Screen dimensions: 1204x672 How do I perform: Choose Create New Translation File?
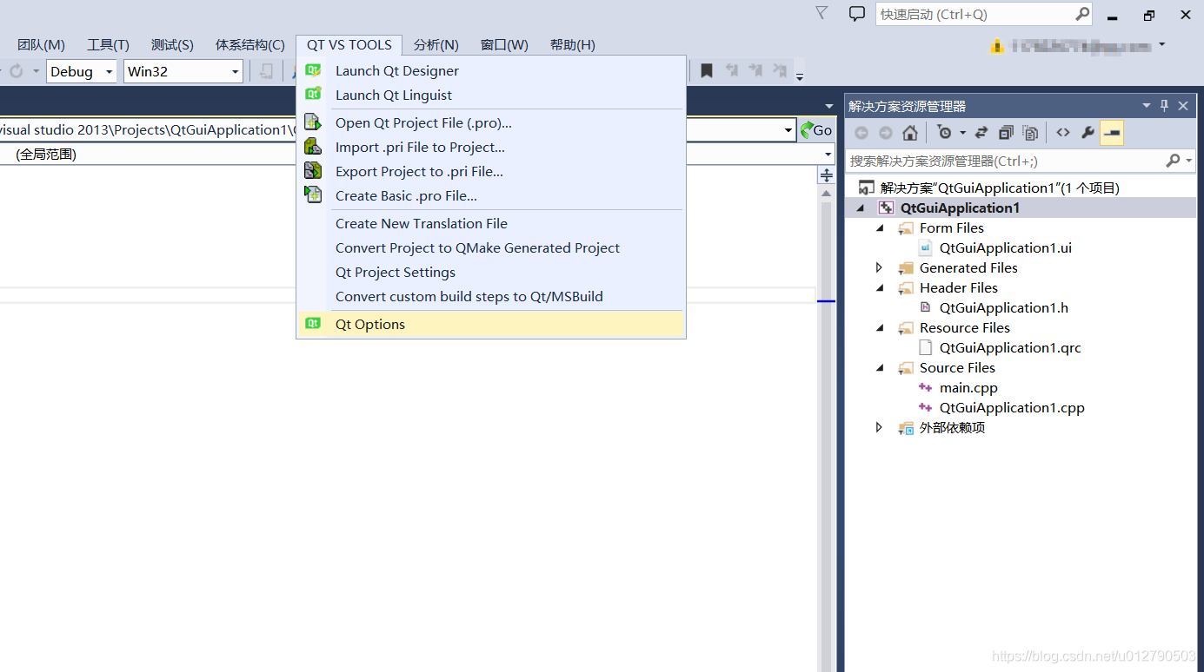point(491,224)
